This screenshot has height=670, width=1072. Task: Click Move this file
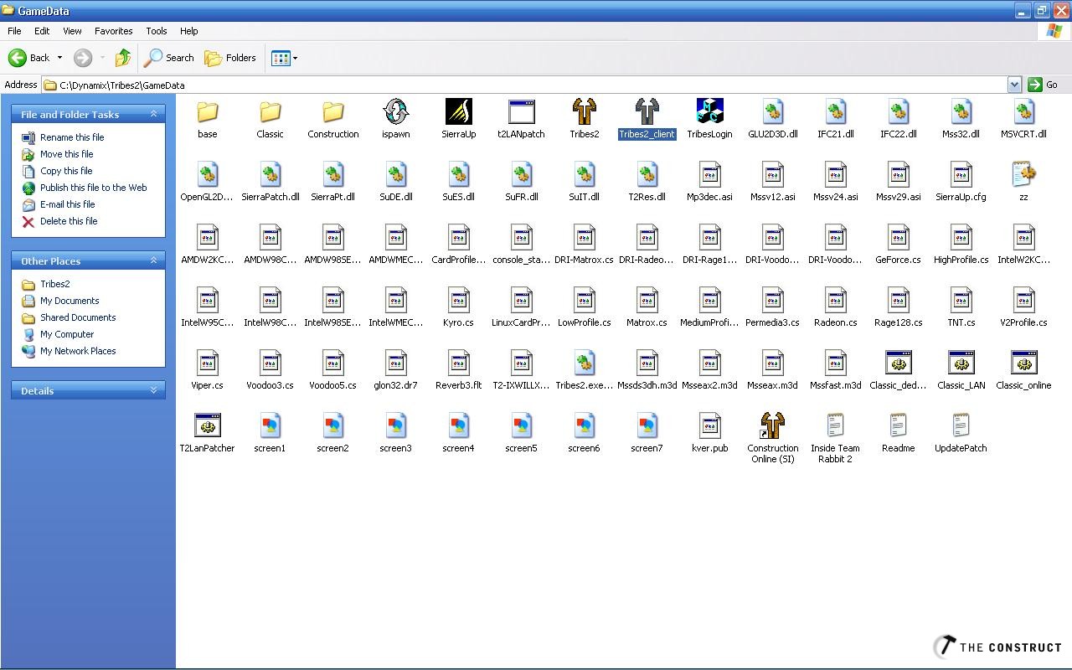(x=67, y=154)
